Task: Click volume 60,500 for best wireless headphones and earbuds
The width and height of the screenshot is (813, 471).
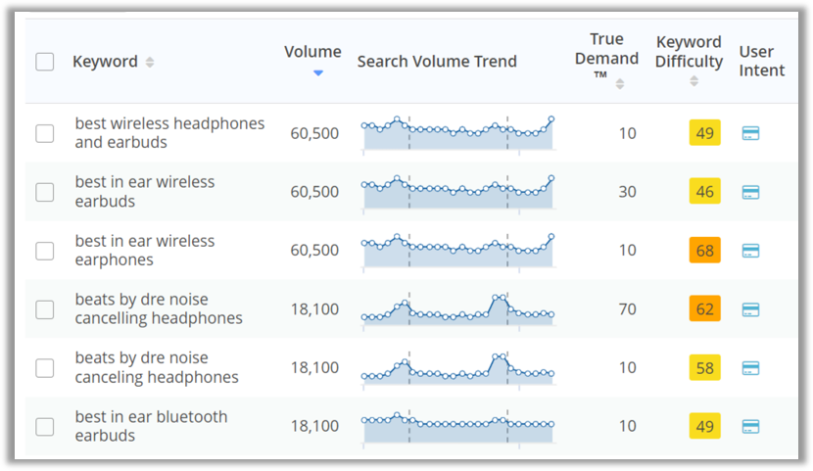Action: [x=314, y=133]
